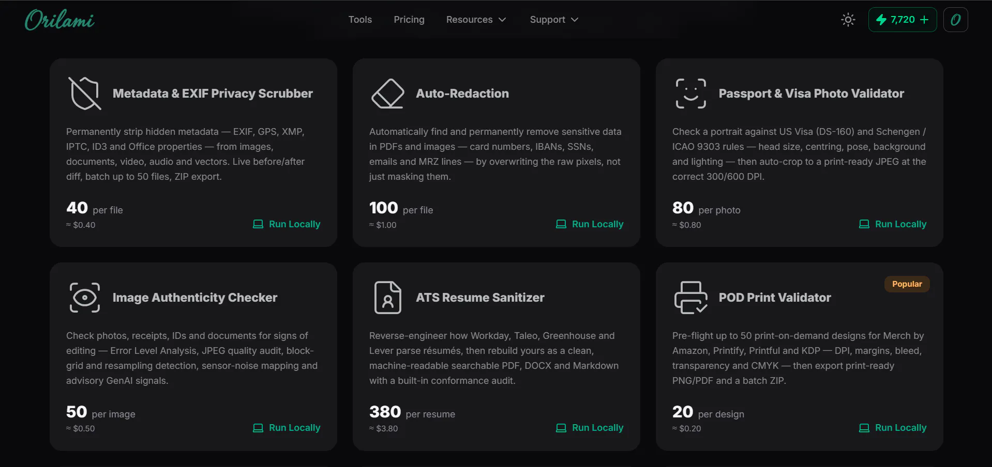992x467 pixels.
Task: Click the Popular badge on POD Print Validator
Action: pyautogui.click(x=907, y=284)
